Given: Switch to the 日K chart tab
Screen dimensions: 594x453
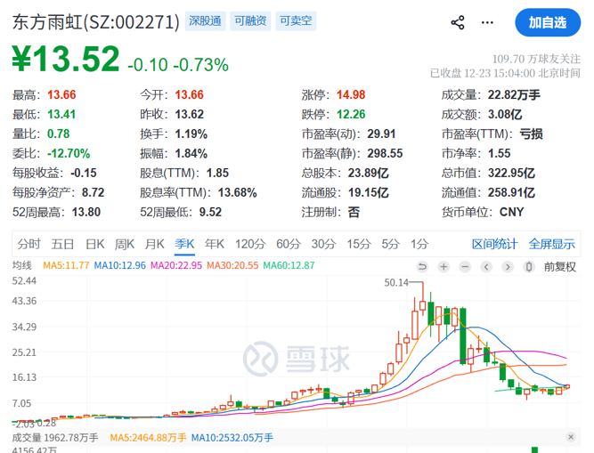Looking at the screenshot, I should pos(94,244).
